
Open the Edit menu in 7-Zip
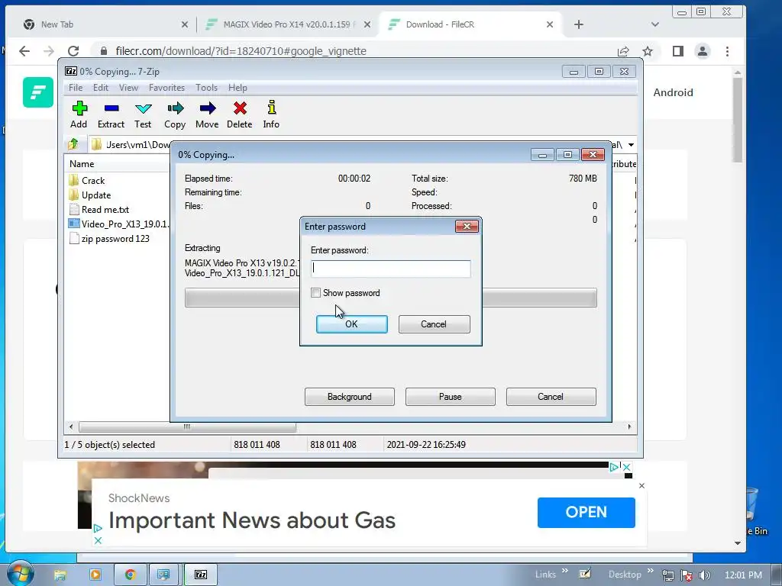click(x=101, y=88)
